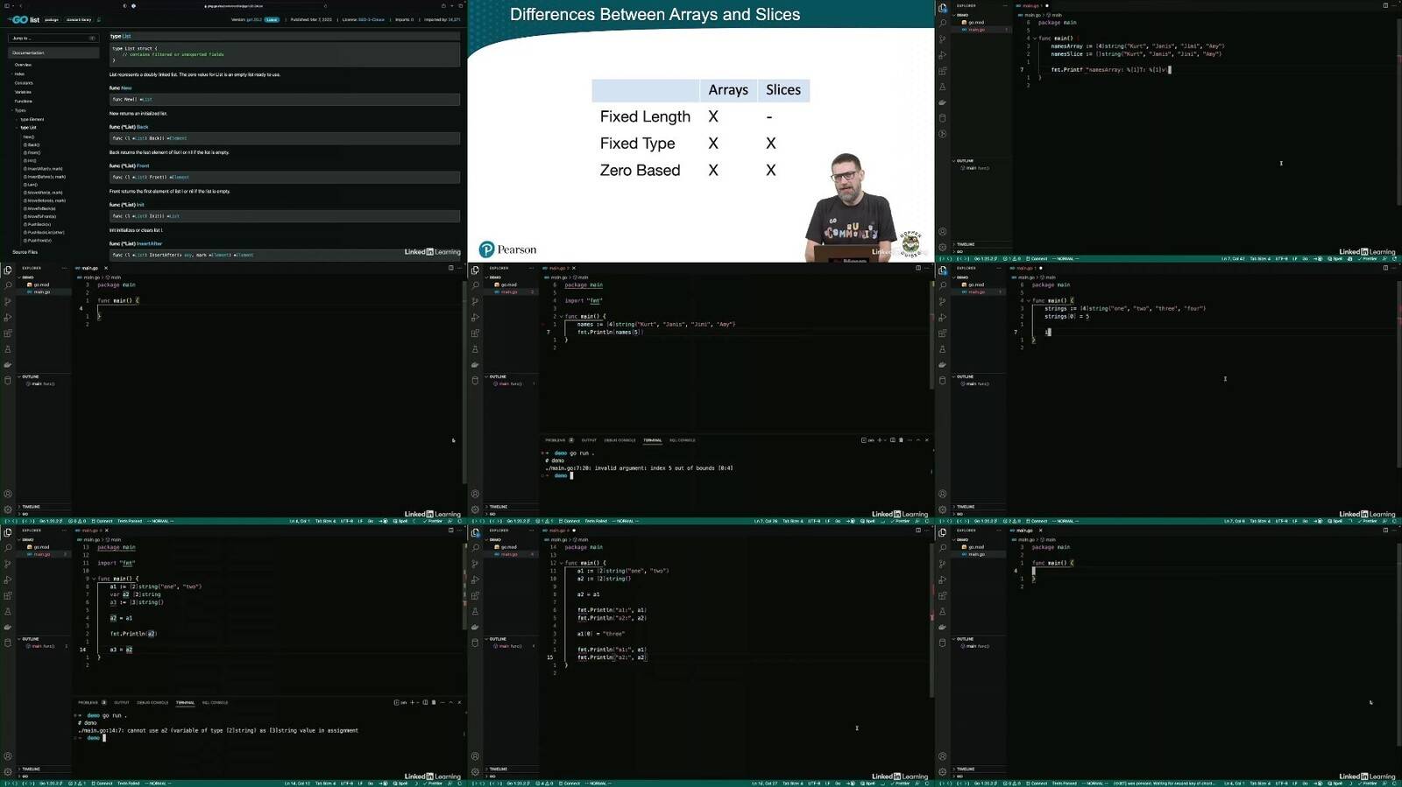Open the Arrays and Slices slide frame

click(x=701, y=131)
